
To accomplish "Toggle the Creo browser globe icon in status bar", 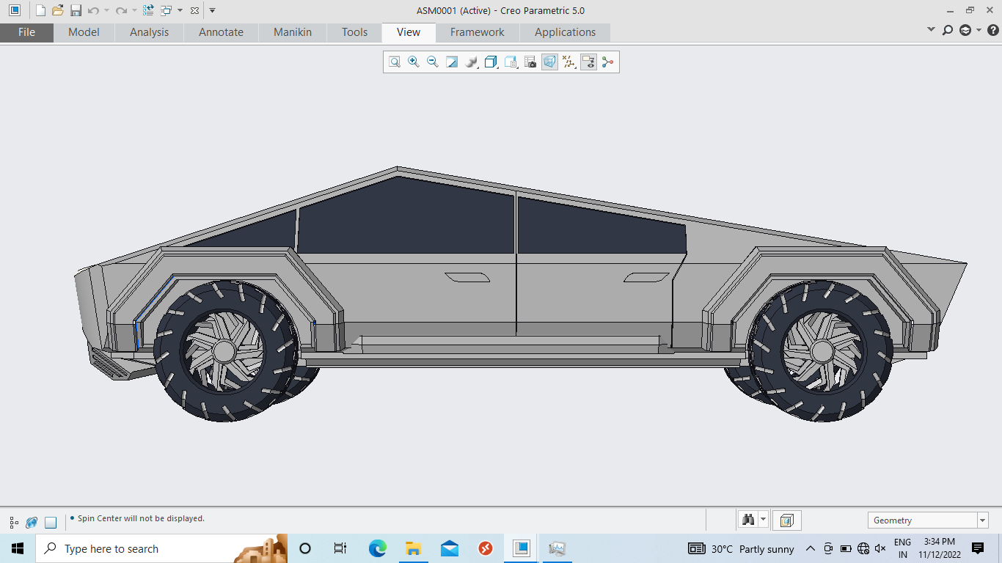I will (32, 523).
